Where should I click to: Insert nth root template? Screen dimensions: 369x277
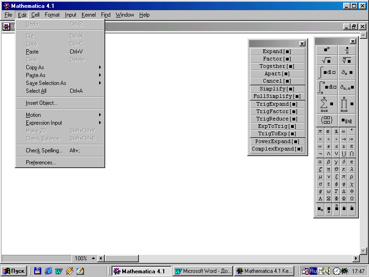[347, 60]
